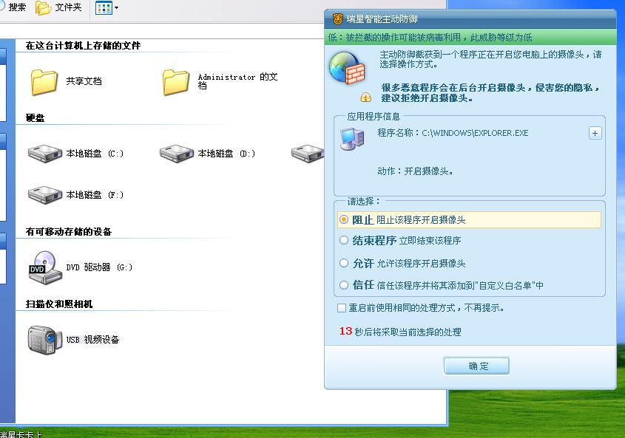This screenshot has width=625, height=438.
Task: Click the 文件夹 toolbar folder icon
Action: [43, 7]
